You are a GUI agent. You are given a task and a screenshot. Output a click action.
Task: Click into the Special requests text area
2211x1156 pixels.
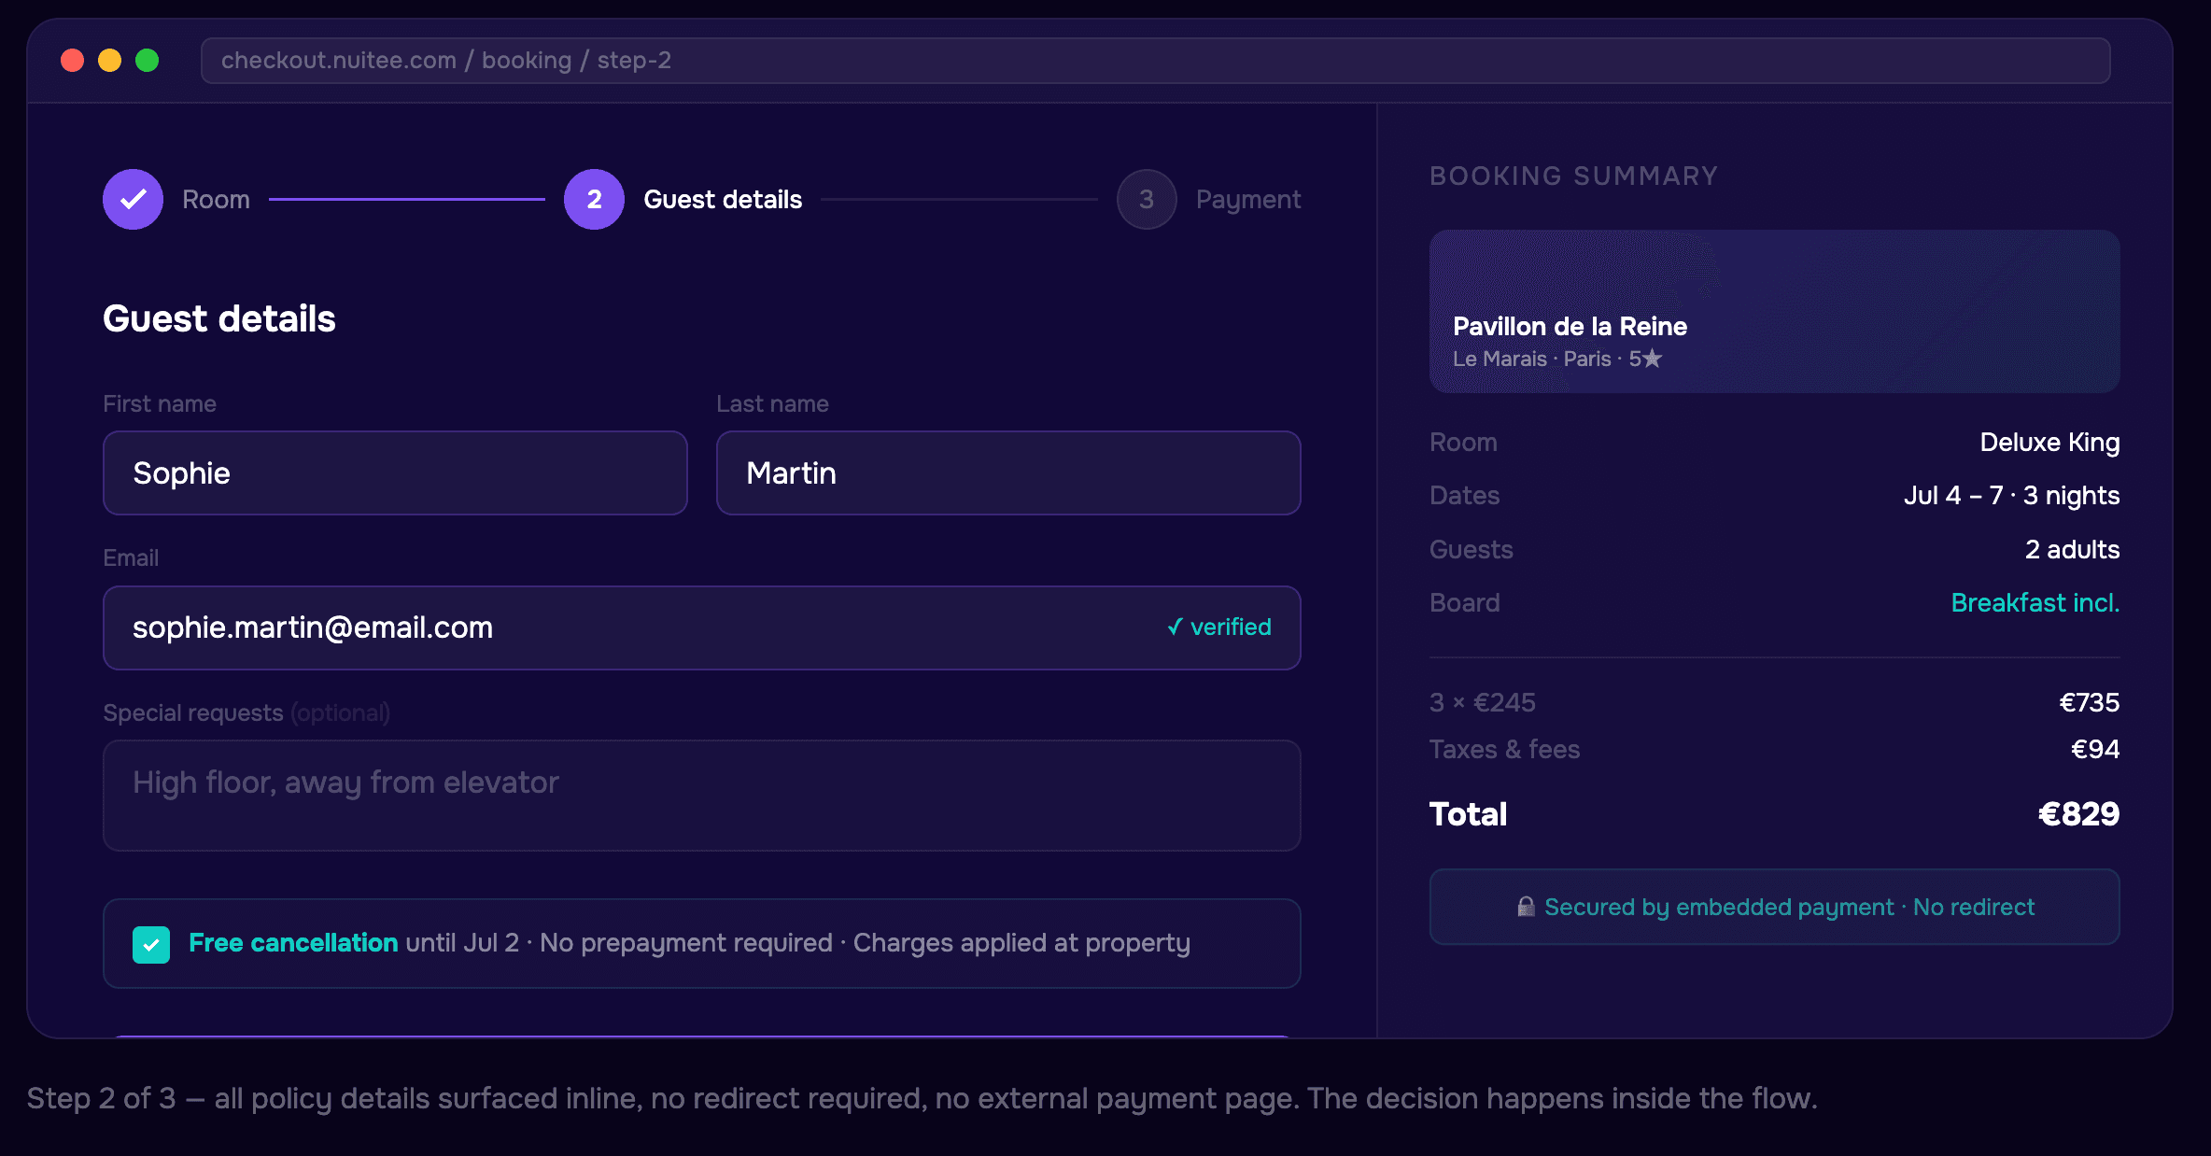[701, 796]
